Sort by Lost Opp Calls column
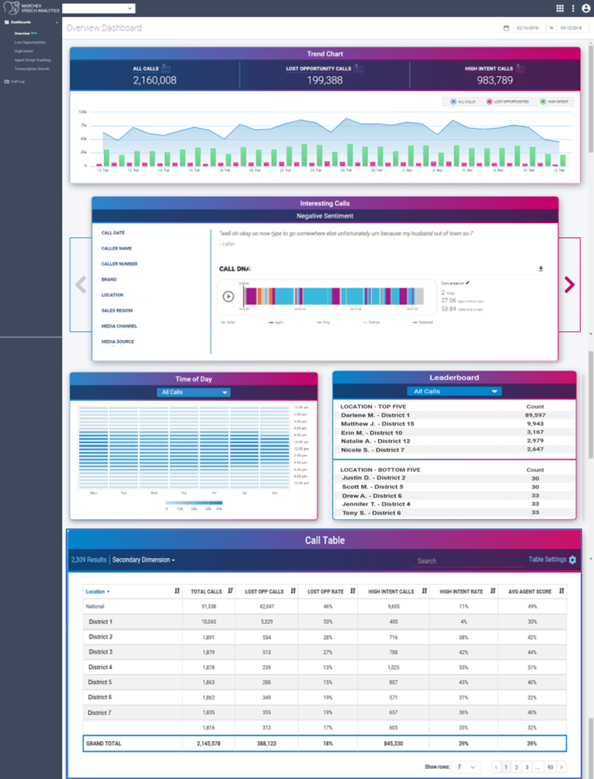The image size is (594, 779). tap(293, 591)
